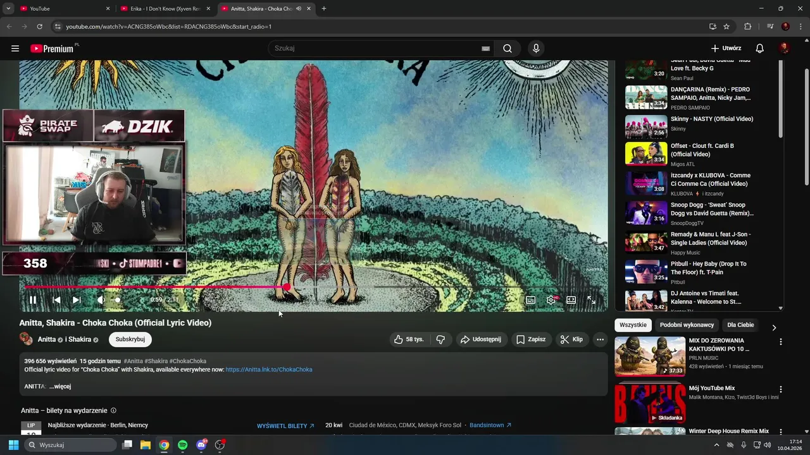The width and height of the screenshot is (810, 455).
Task: Pause the video
Action: (x=33, y=300)
